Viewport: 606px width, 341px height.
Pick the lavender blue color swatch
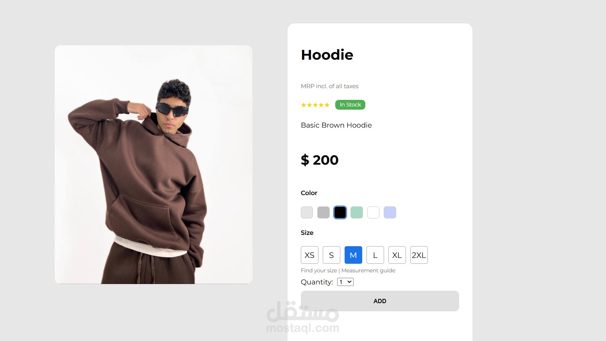point(390,213)
